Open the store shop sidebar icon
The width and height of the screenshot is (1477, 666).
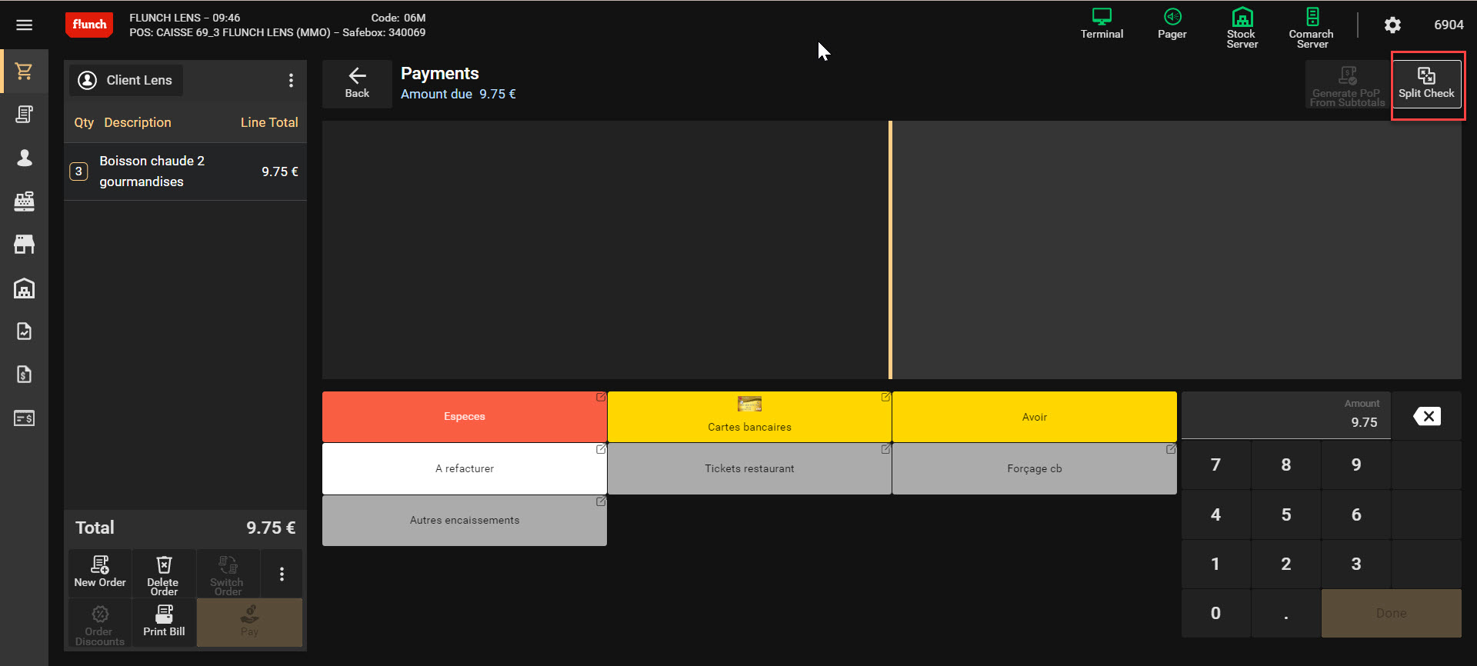(25, 245)
